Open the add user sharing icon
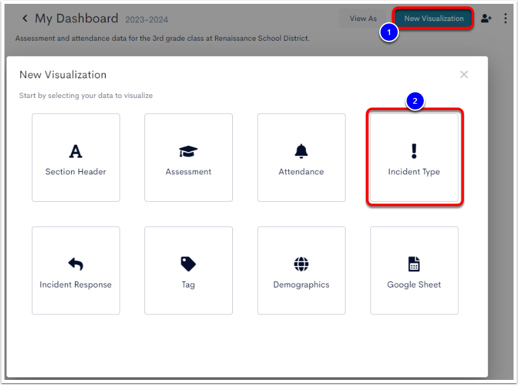 [x=486, y=18]
